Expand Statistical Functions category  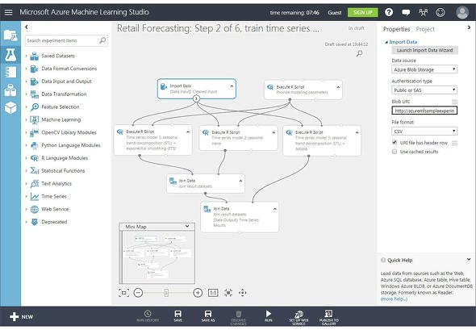[26, 170]
